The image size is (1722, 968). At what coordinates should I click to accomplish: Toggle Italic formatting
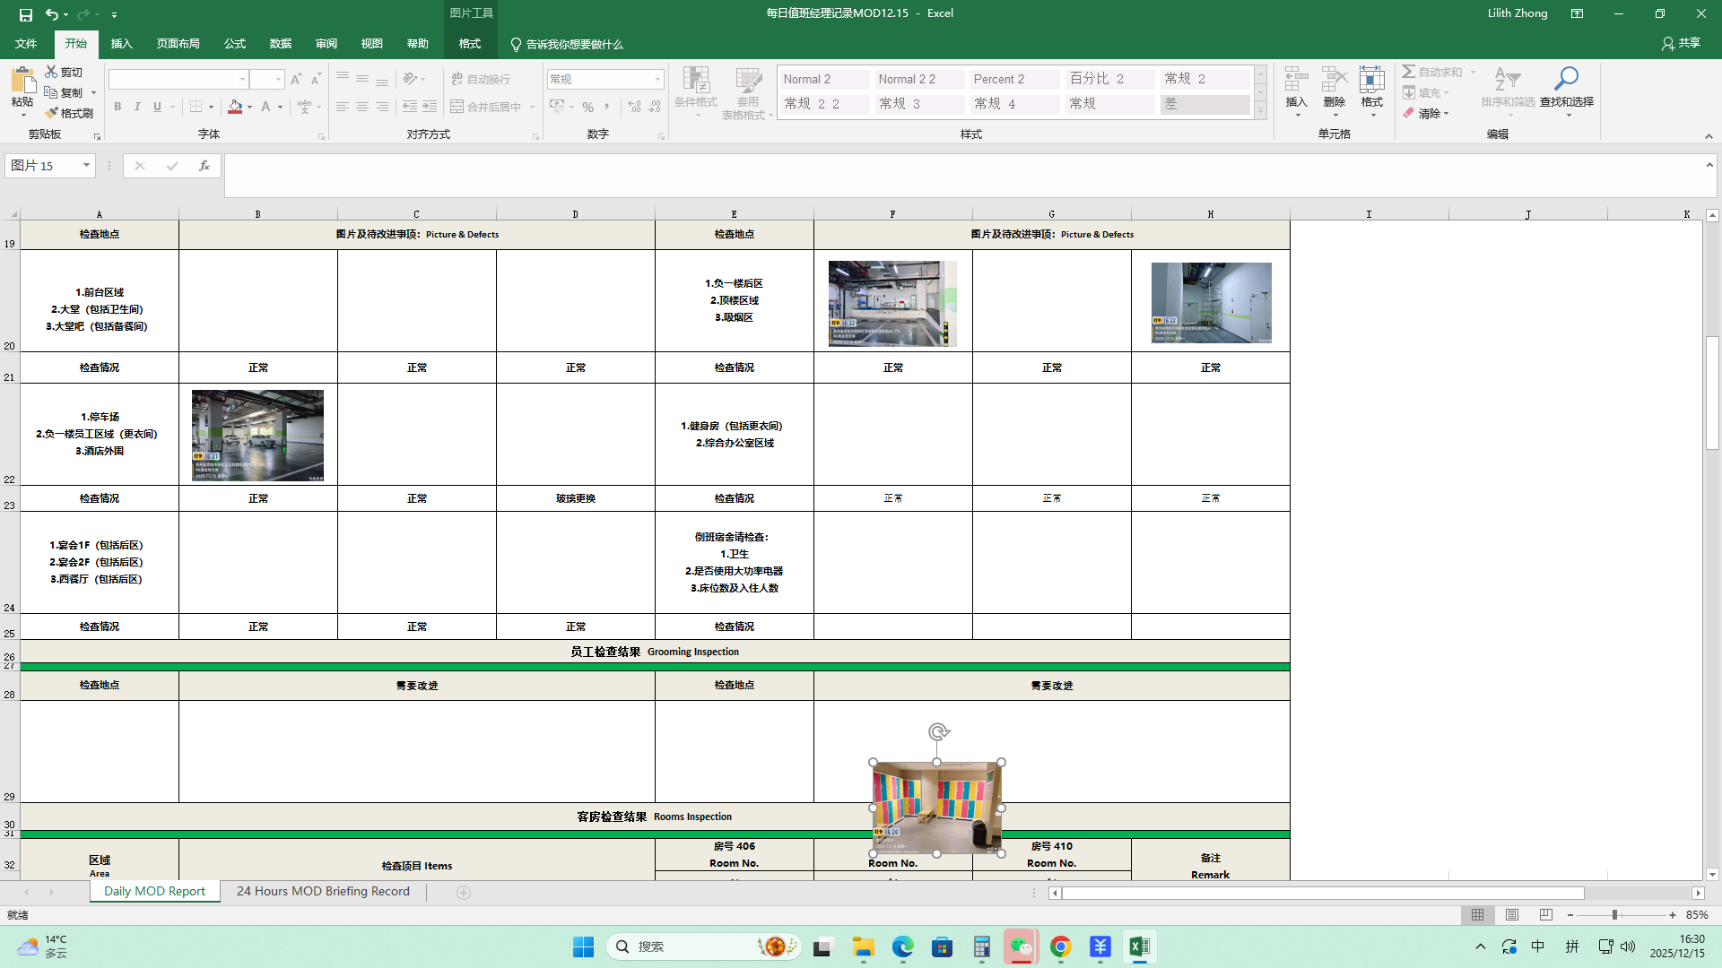137,107
